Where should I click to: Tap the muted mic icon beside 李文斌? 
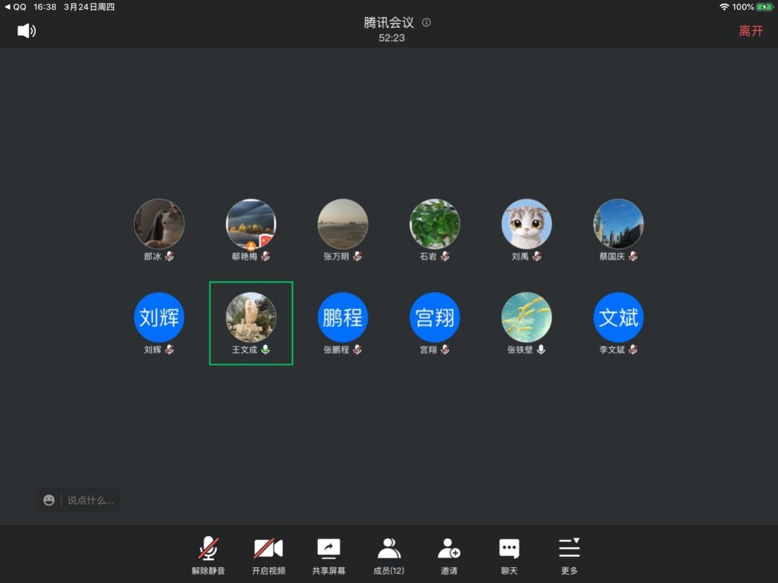coord(634,350)
